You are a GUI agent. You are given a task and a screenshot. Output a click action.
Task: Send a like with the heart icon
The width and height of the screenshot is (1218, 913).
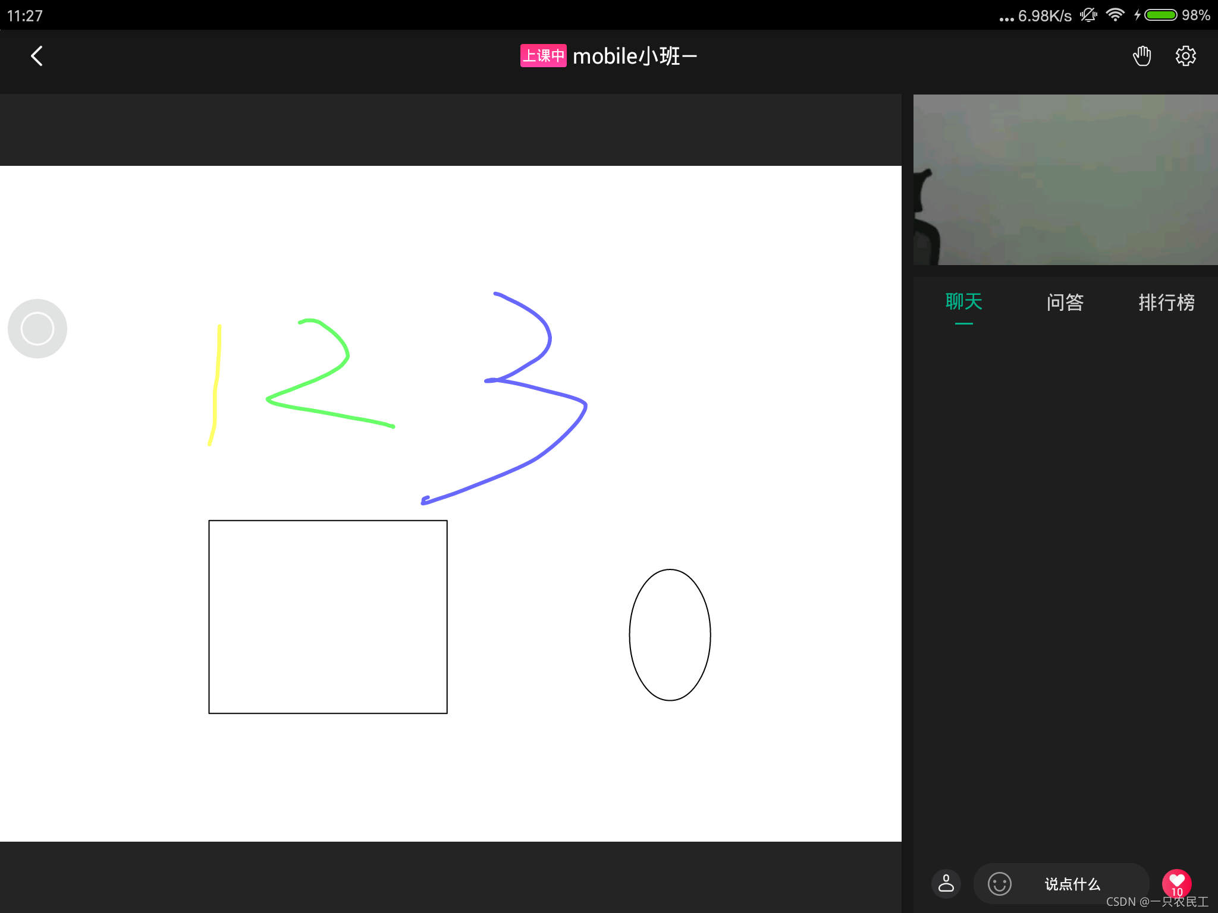(1177, 883)
